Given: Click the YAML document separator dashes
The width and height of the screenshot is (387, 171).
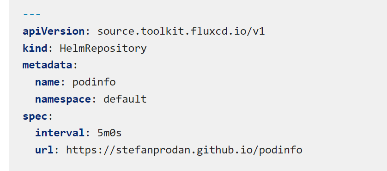Looking at the screenshot, I should tap(31, 15).
